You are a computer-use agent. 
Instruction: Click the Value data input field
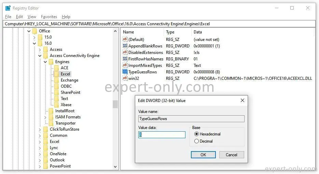162,134
